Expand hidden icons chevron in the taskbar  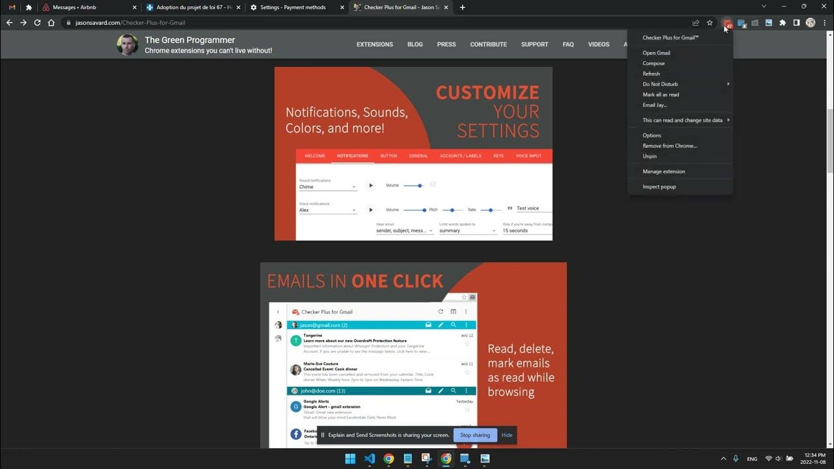pos(723,459)
